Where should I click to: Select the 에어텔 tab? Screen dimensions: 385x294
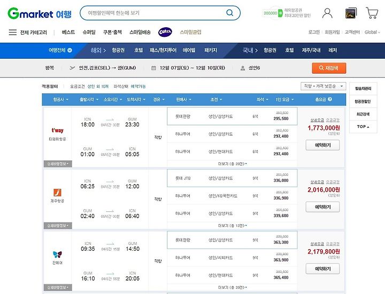click(x=189, y=50)
